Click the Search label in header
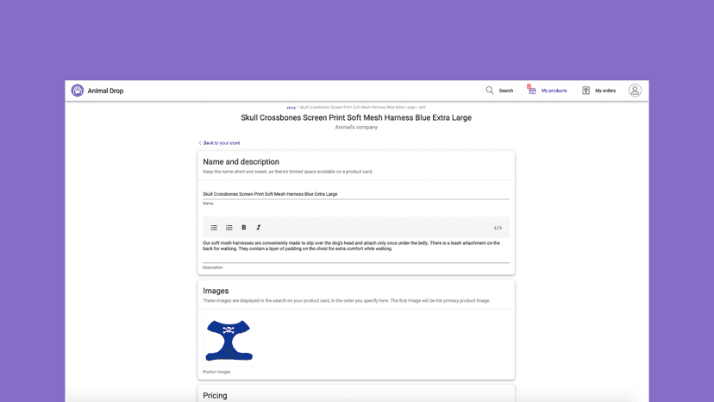This screenshot has height=402, width=714. tap(506, 91)
